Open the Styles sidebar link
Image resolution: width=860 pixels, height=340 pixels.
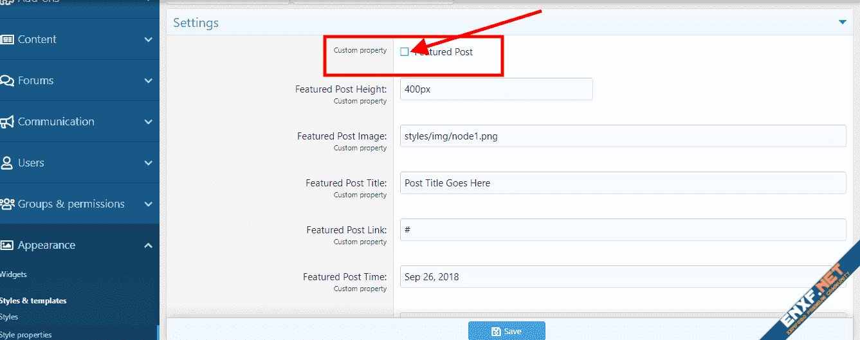9,317
